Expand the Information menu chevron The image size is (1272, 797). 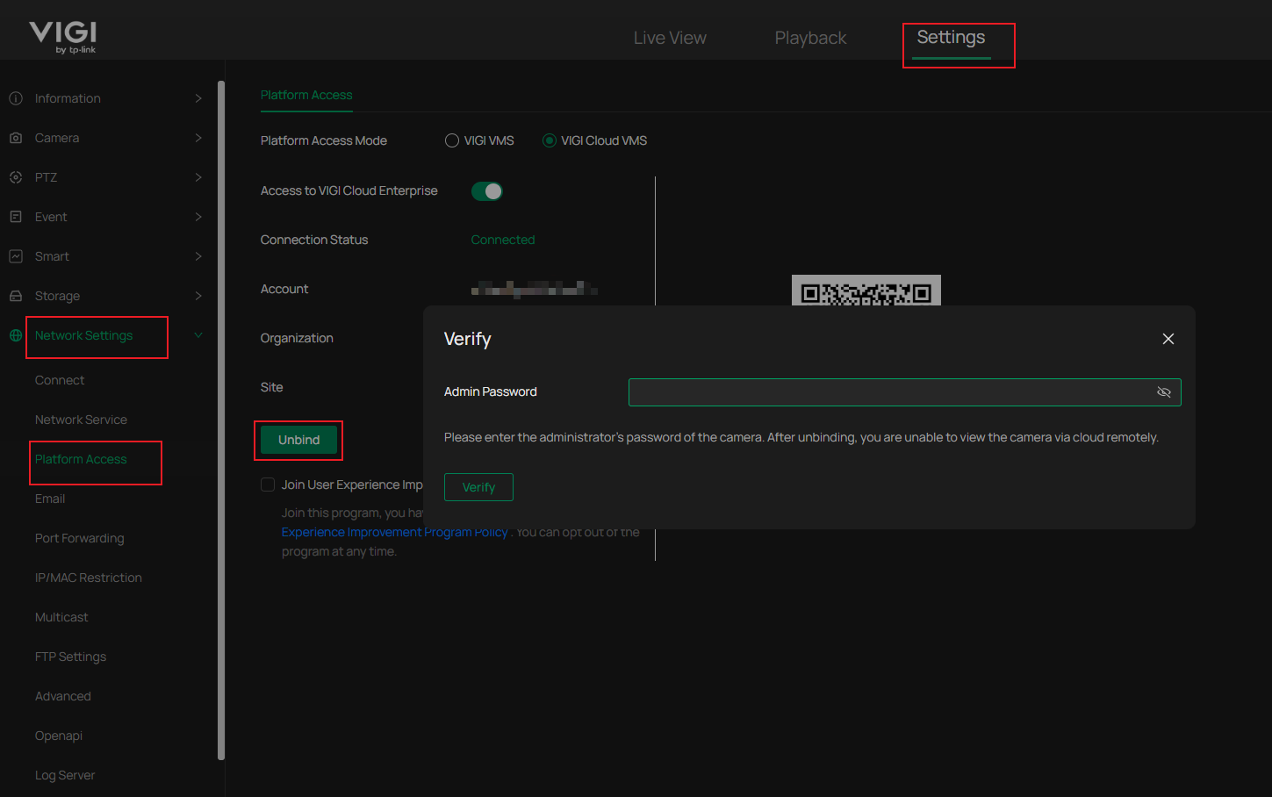[198, 98]
